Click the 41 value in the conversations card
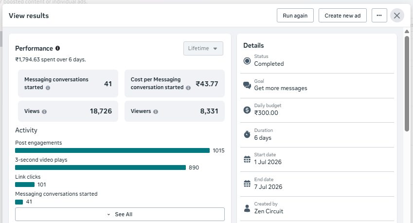This screenshot has width=413, height=223. (108, 84)
